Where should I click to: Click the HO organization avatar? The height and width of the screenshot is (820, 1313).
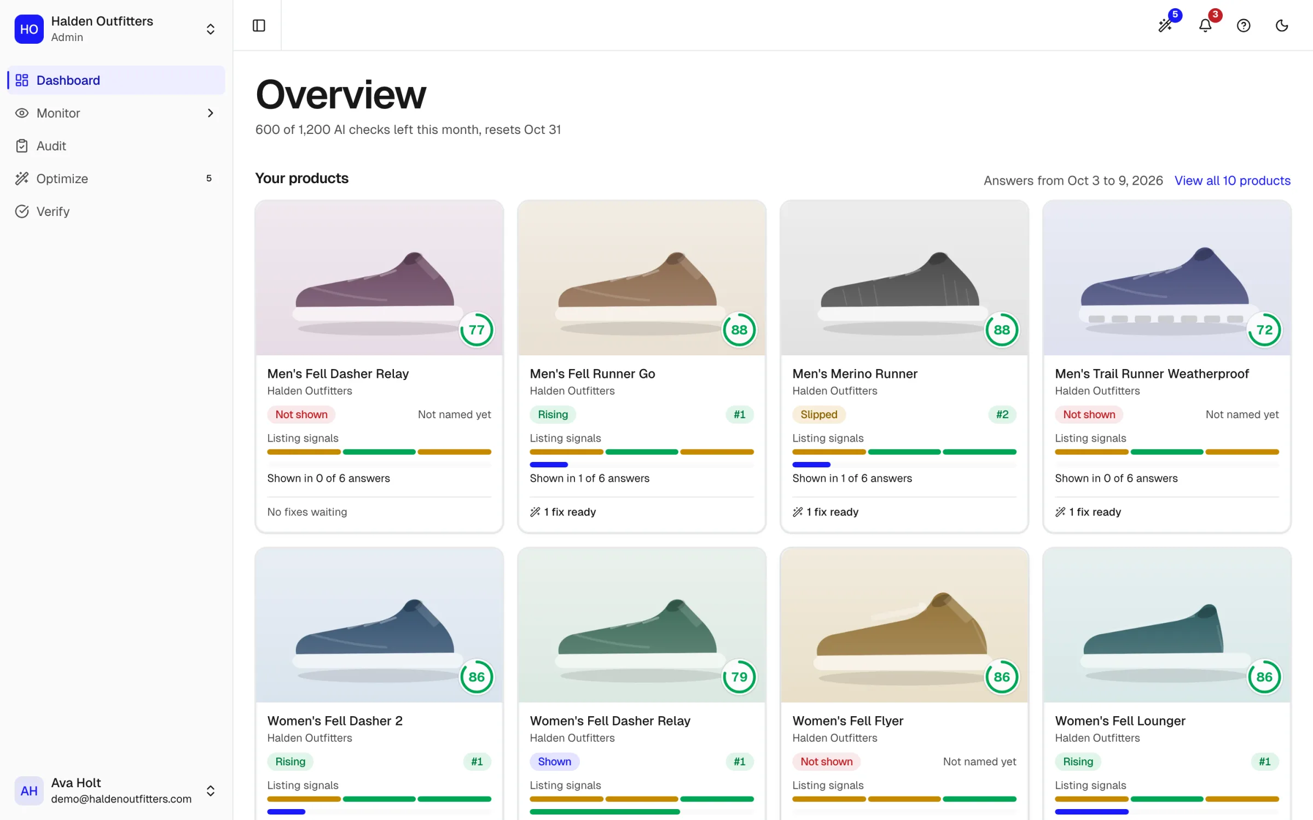pyautogui.click(x=29, y=29)
